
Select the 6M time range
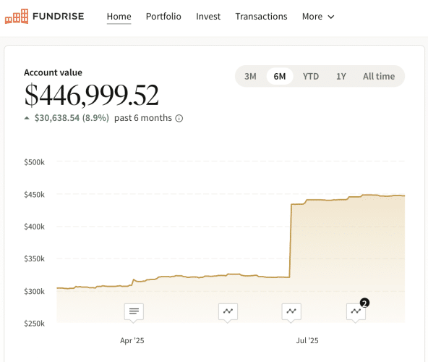click(x=280, y=76)
